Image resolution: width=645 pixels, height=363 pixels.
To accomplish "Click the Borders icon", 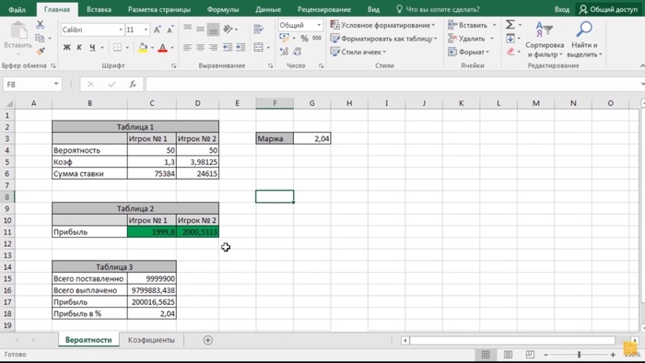I will pyautogui.click(x=117, y=48).
